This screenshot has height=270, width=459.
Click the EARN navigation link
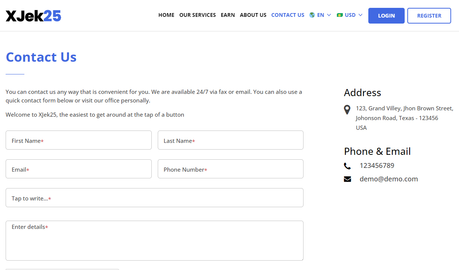[x=228, y=15]
